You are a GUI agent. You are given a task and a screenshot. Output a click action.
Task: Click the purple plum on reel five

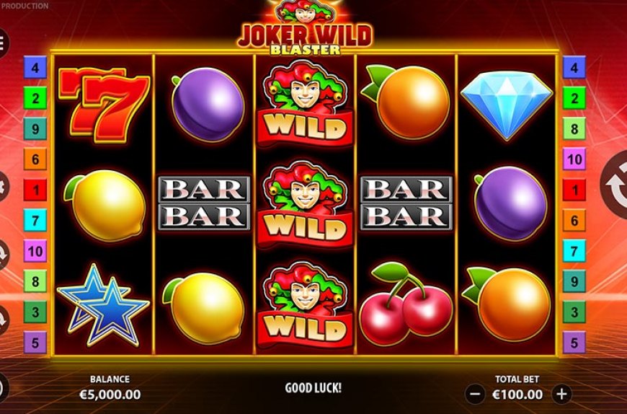[510, 204]
